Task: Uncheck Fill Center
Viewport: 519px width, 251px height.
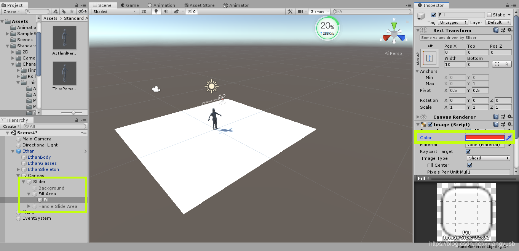Action: click(x=469, y=165)
